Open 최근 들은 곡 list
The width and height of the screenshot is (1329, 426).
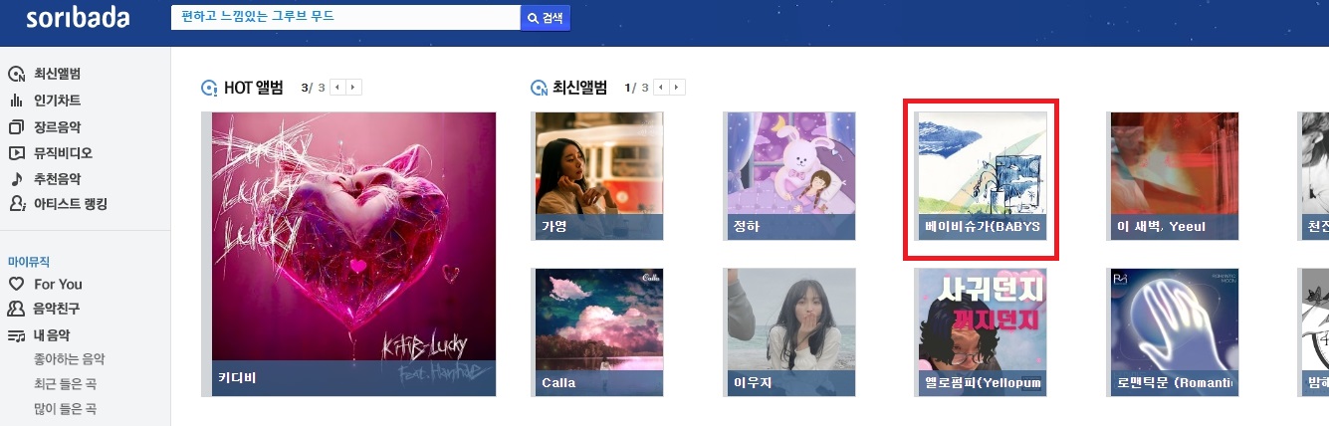(65, 384)
